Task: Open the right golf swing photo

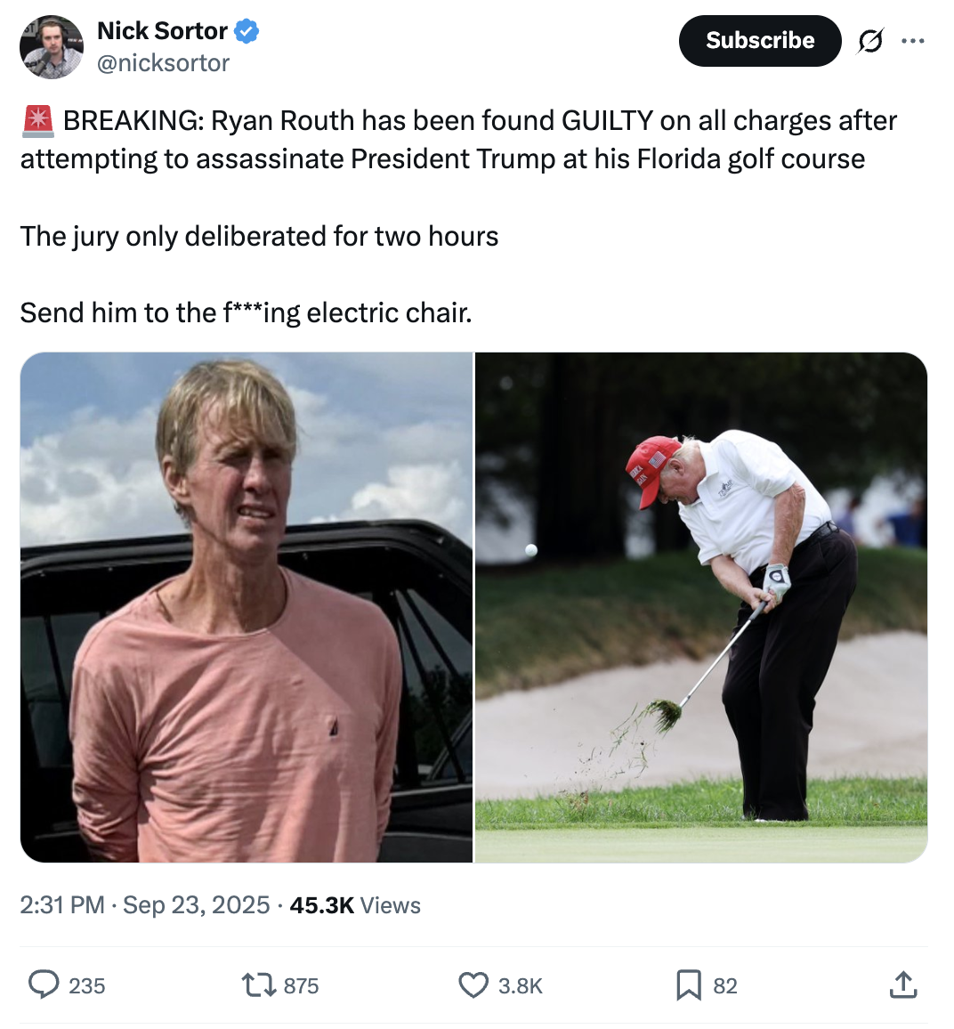Action: coord(701,607)
